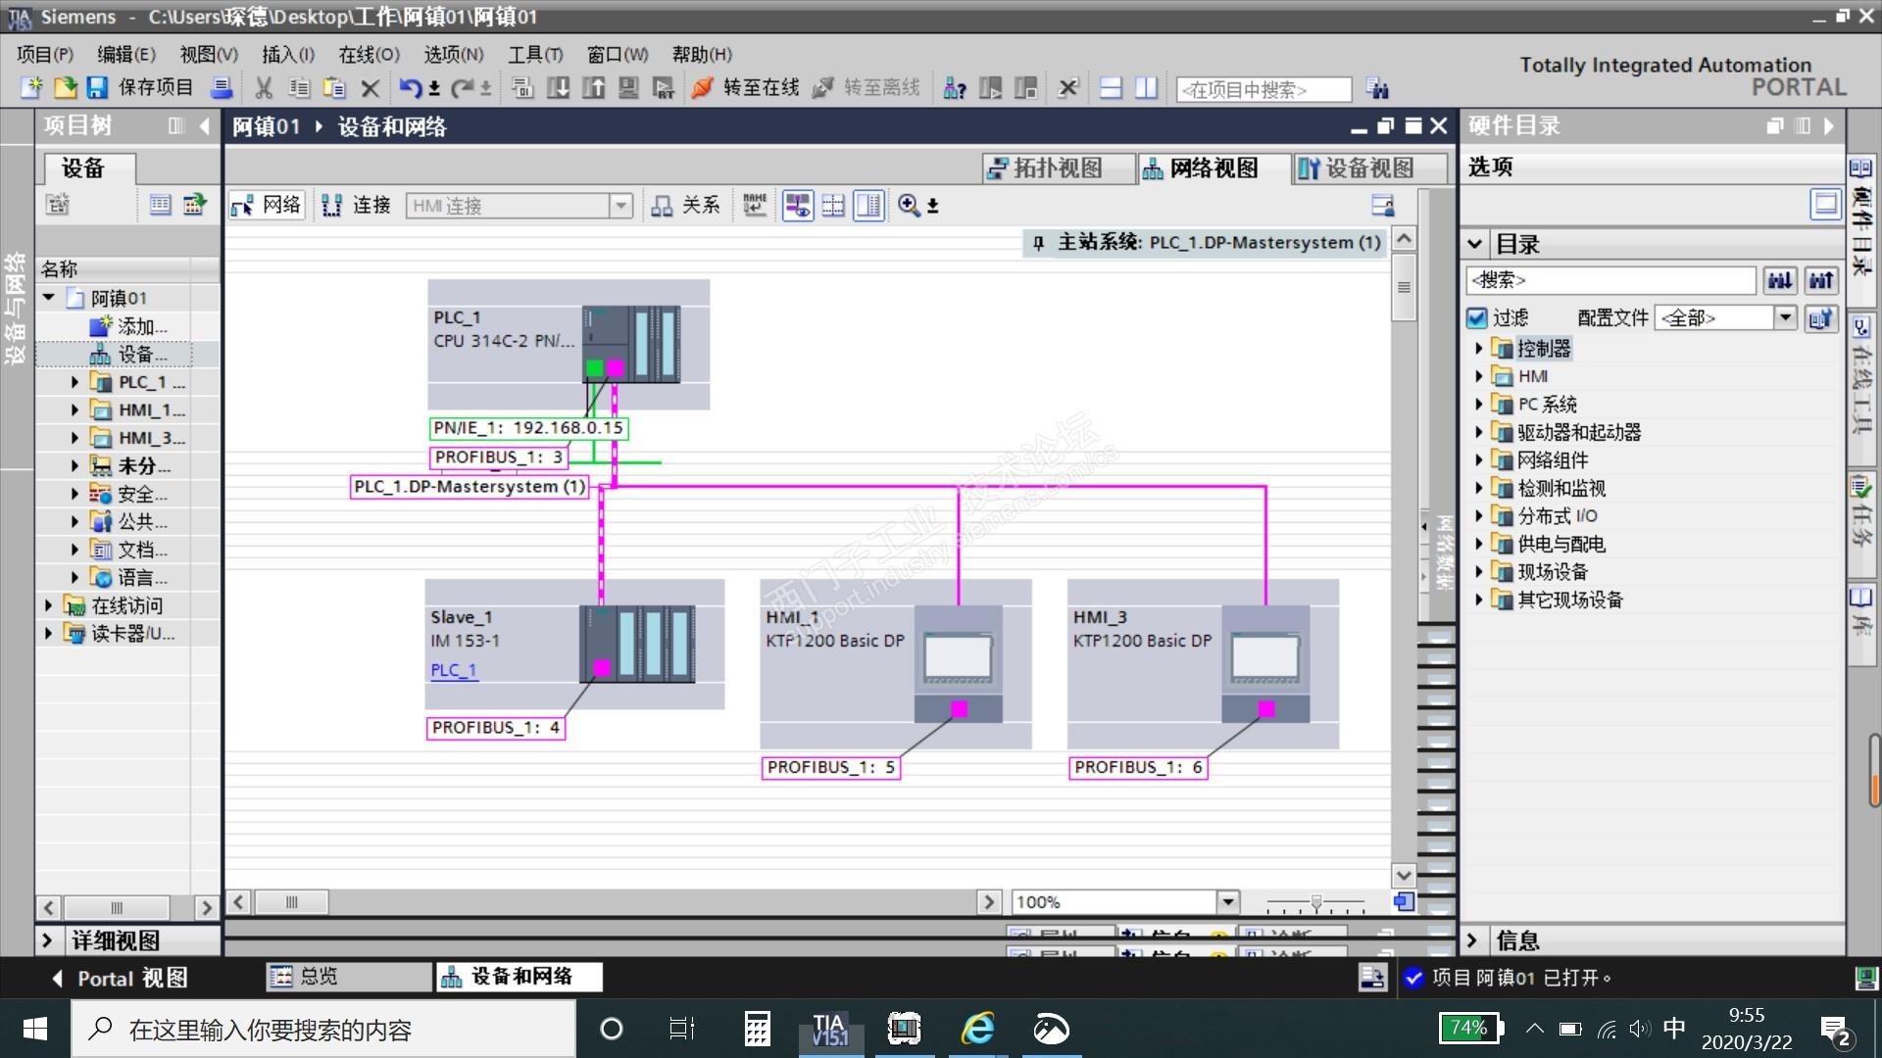Expand the PLC_1 node in project tree
Image resolution: width=1882 pixels, height=1058 pixels.
point(74,382)
